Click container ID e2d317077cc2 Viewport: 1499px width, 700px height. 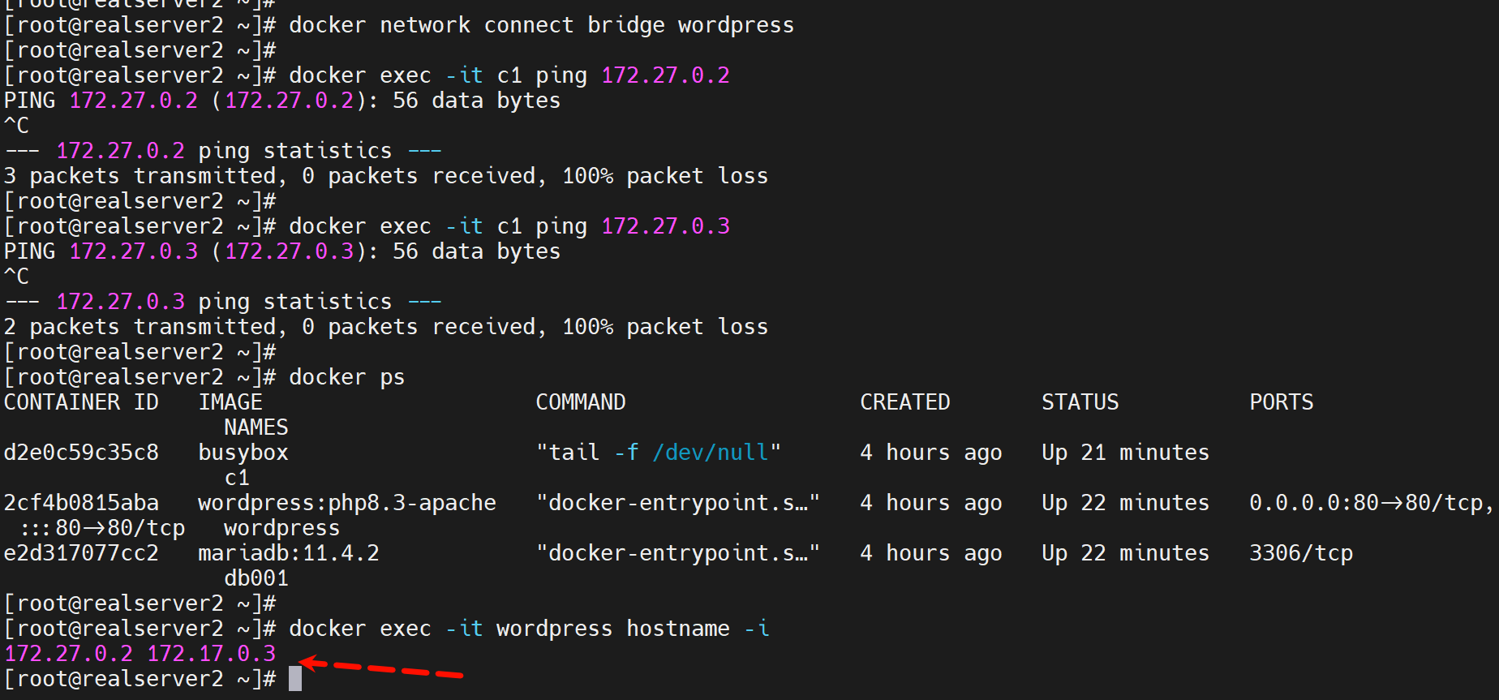click(x=81, y=553)
